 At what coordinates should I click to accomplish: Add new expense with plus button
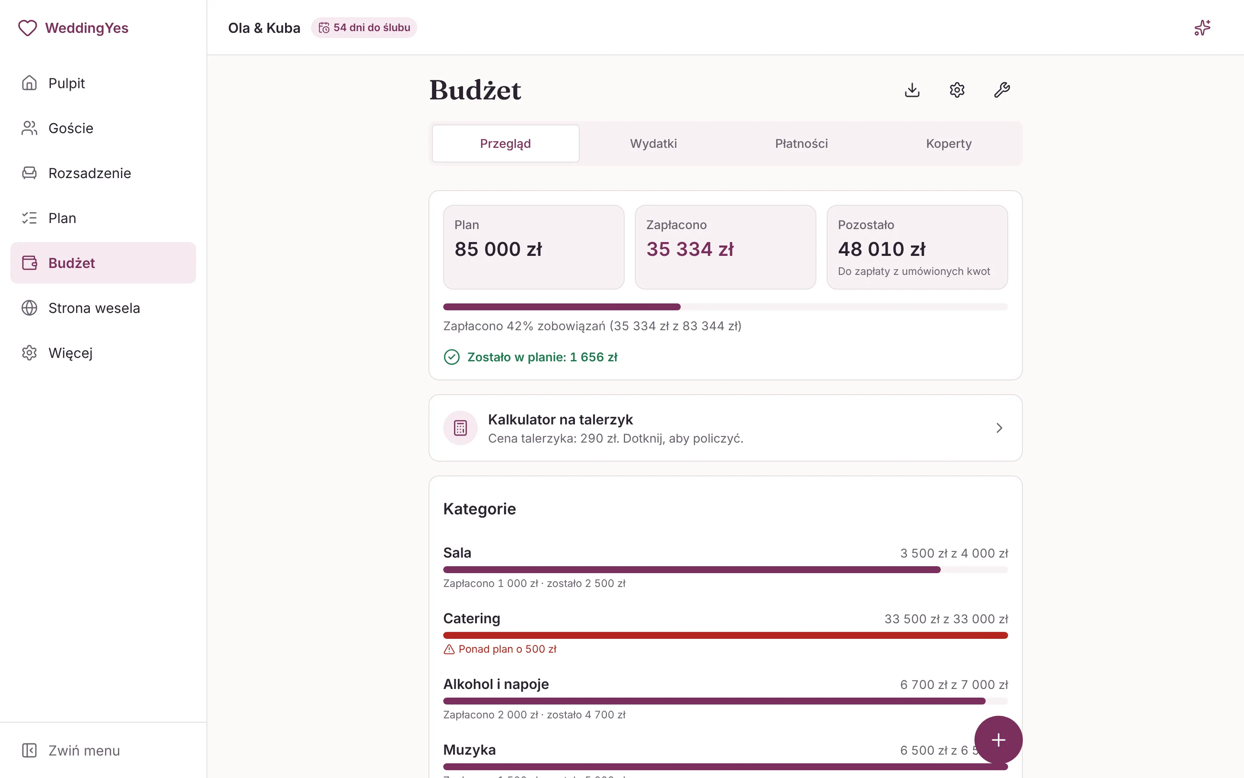point(998,740)
